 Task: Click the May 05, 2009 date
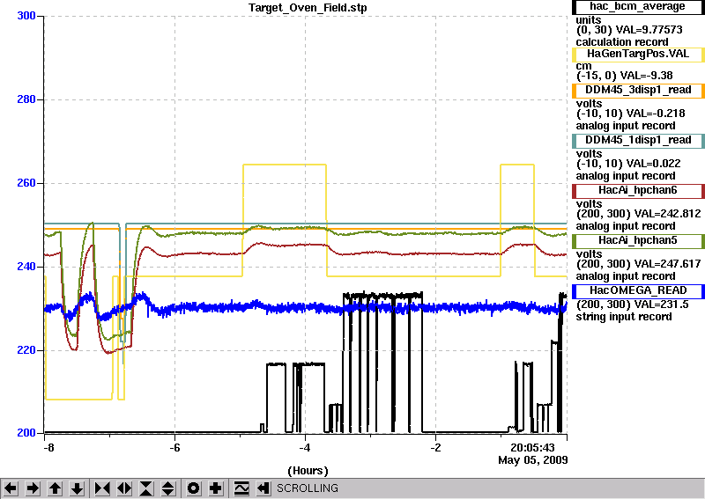533,460
